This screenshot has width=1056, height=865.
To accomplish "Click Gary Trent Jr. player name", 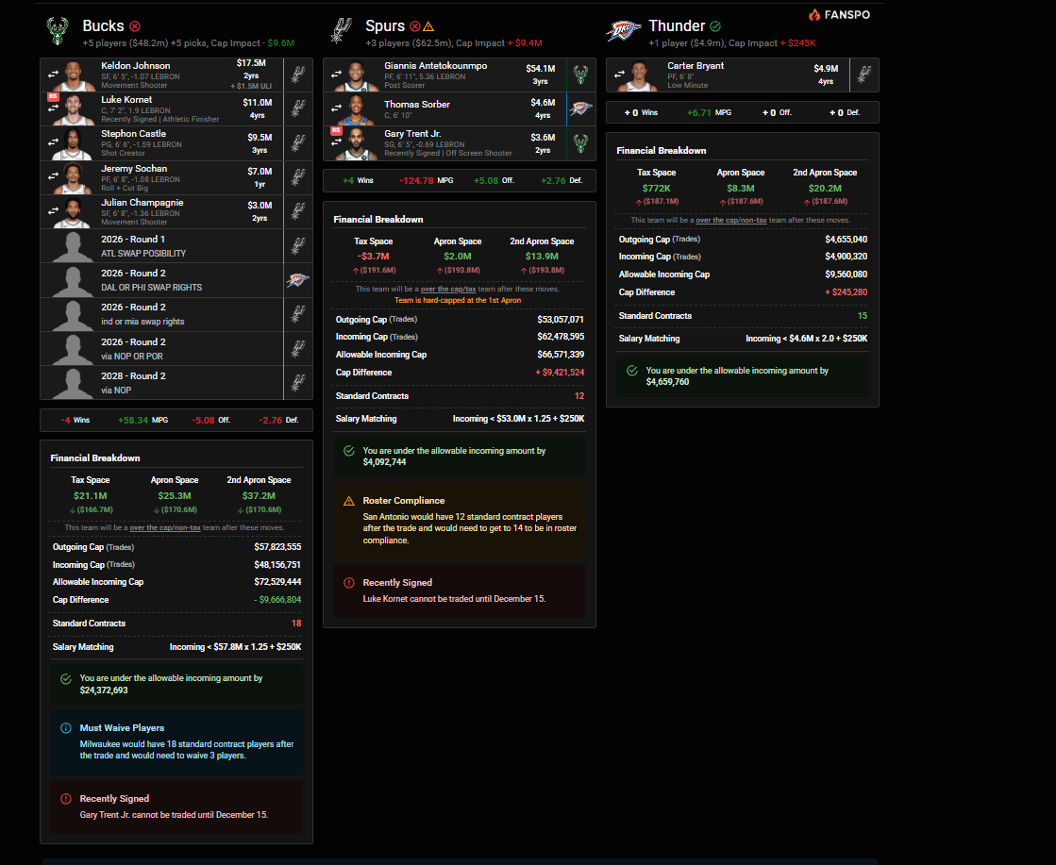I will point(412,133).
